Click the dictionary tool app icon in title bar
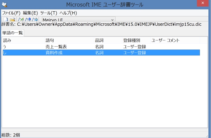This screenshot has height=138, width=211. click(5, 5)
